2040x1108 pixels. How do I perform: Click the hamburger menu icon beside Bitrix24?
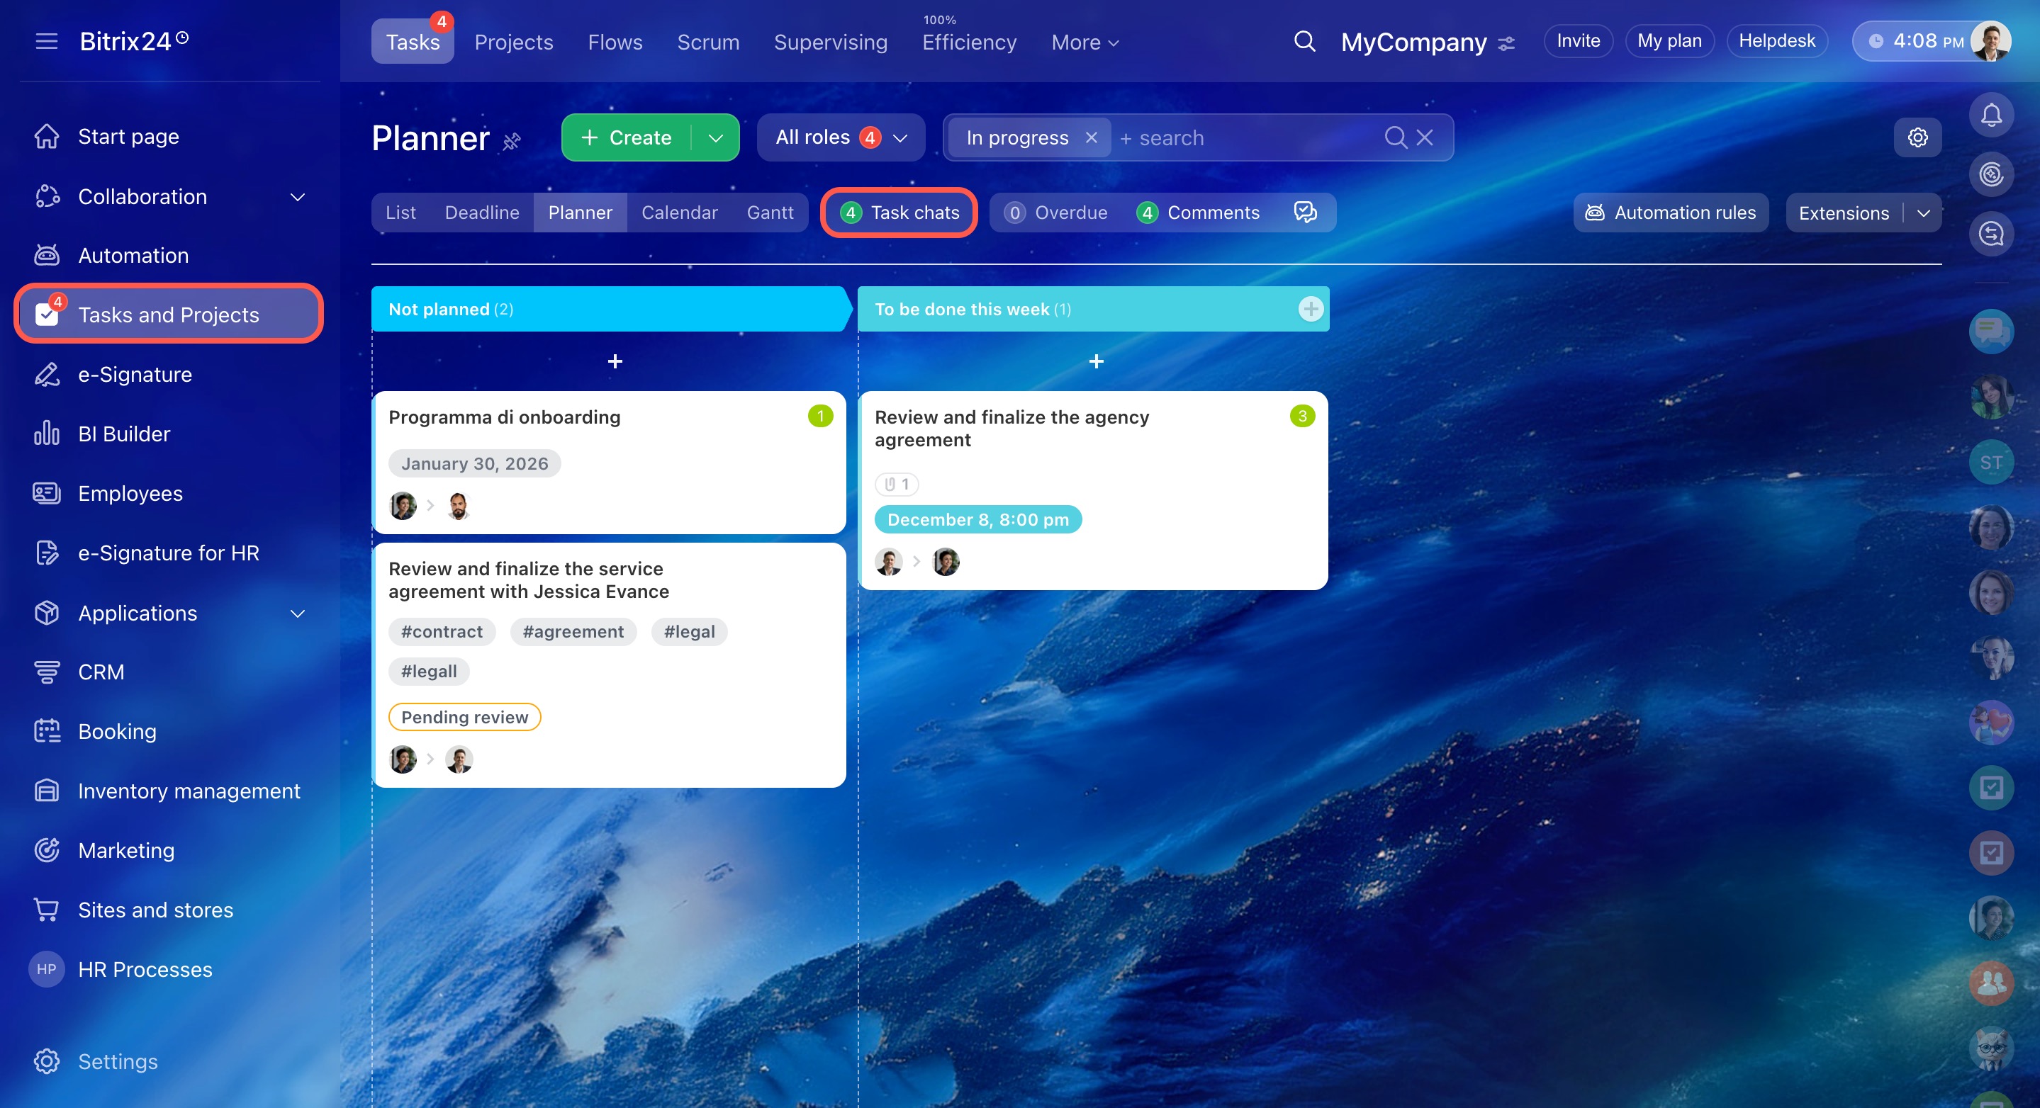click(x=47, y=41)
